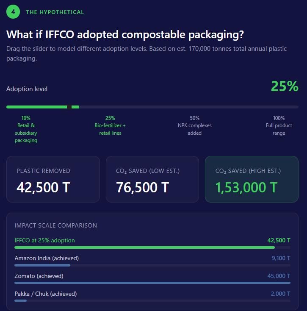Click the CO₂ Saved high estimate card
Image resolution: width=307 pixels, height=311 pixels.
(252, 179)
